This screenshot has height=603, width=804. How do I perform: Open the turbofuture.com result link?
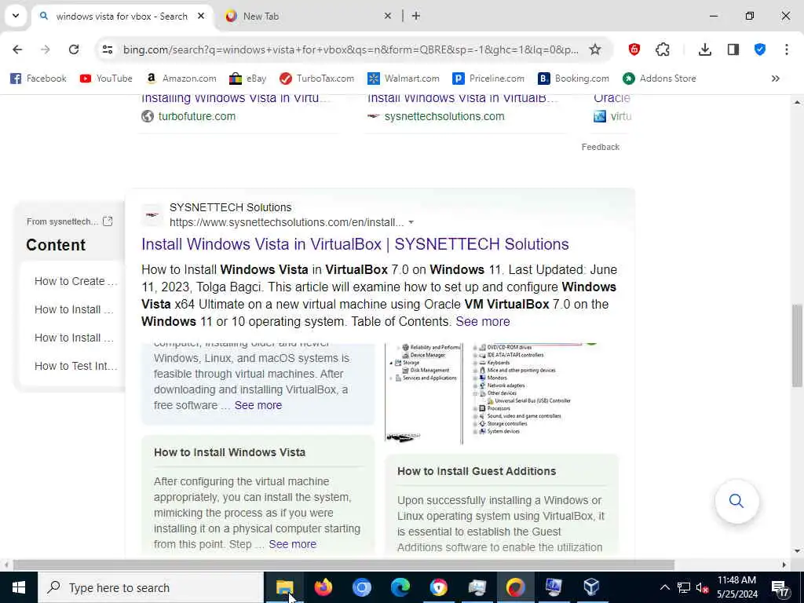[x=197, y=116]
